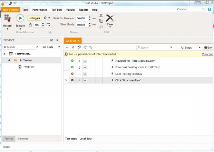
Task: Uncheck step 3 Click TestingToolsDiv checkbox
Action: point(85,74)
